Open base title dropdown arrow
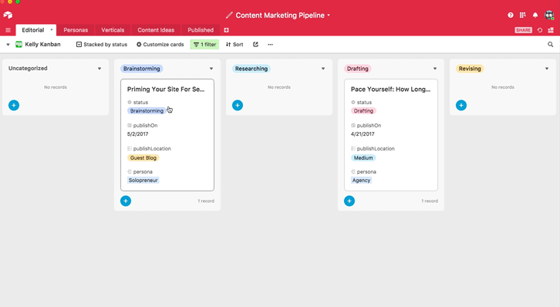The height and width of the screenshot is (307, 560). click(329, 15)
